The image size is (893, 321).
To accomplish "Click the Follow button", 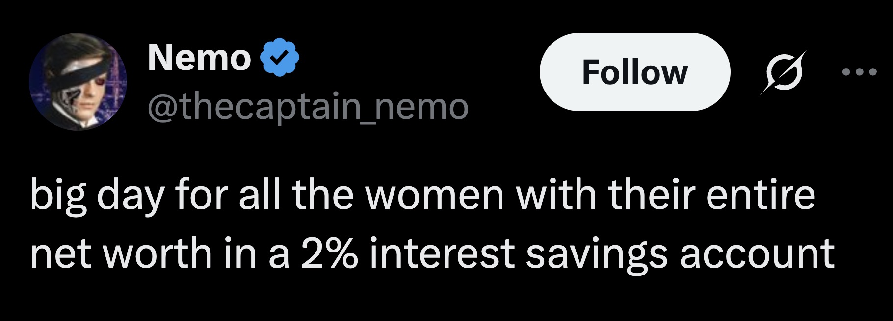I will (x=634, y=72).
